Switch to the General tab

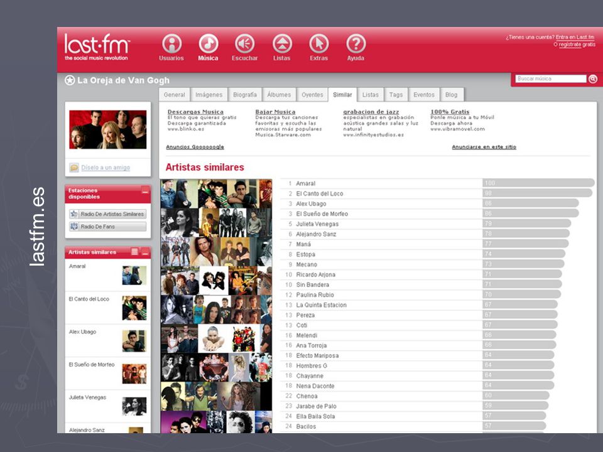click(x=174, y=95)
